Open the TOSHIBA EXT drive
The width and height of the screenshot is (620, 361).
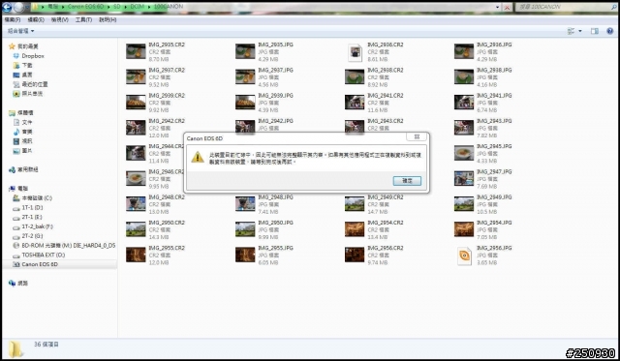click(43, 255)
